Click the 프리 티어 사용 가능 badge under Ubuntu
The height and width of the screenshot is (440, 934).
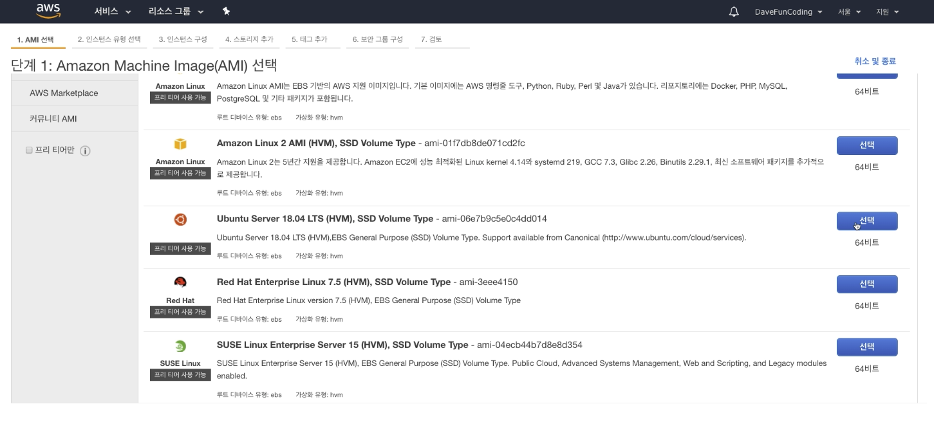click(180, 248)
